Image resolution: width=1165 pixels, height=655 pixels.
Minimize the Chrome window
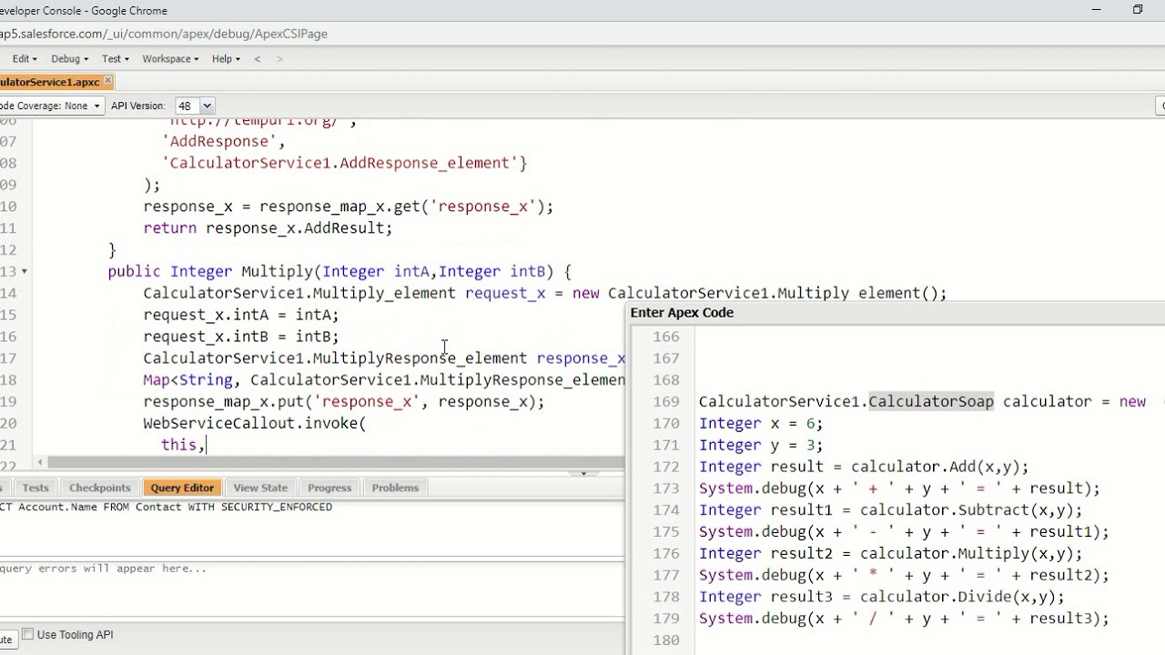1097,10
